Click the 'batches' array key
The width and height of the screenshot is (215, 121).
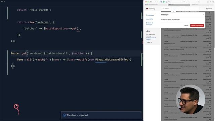tap(30, 29)
